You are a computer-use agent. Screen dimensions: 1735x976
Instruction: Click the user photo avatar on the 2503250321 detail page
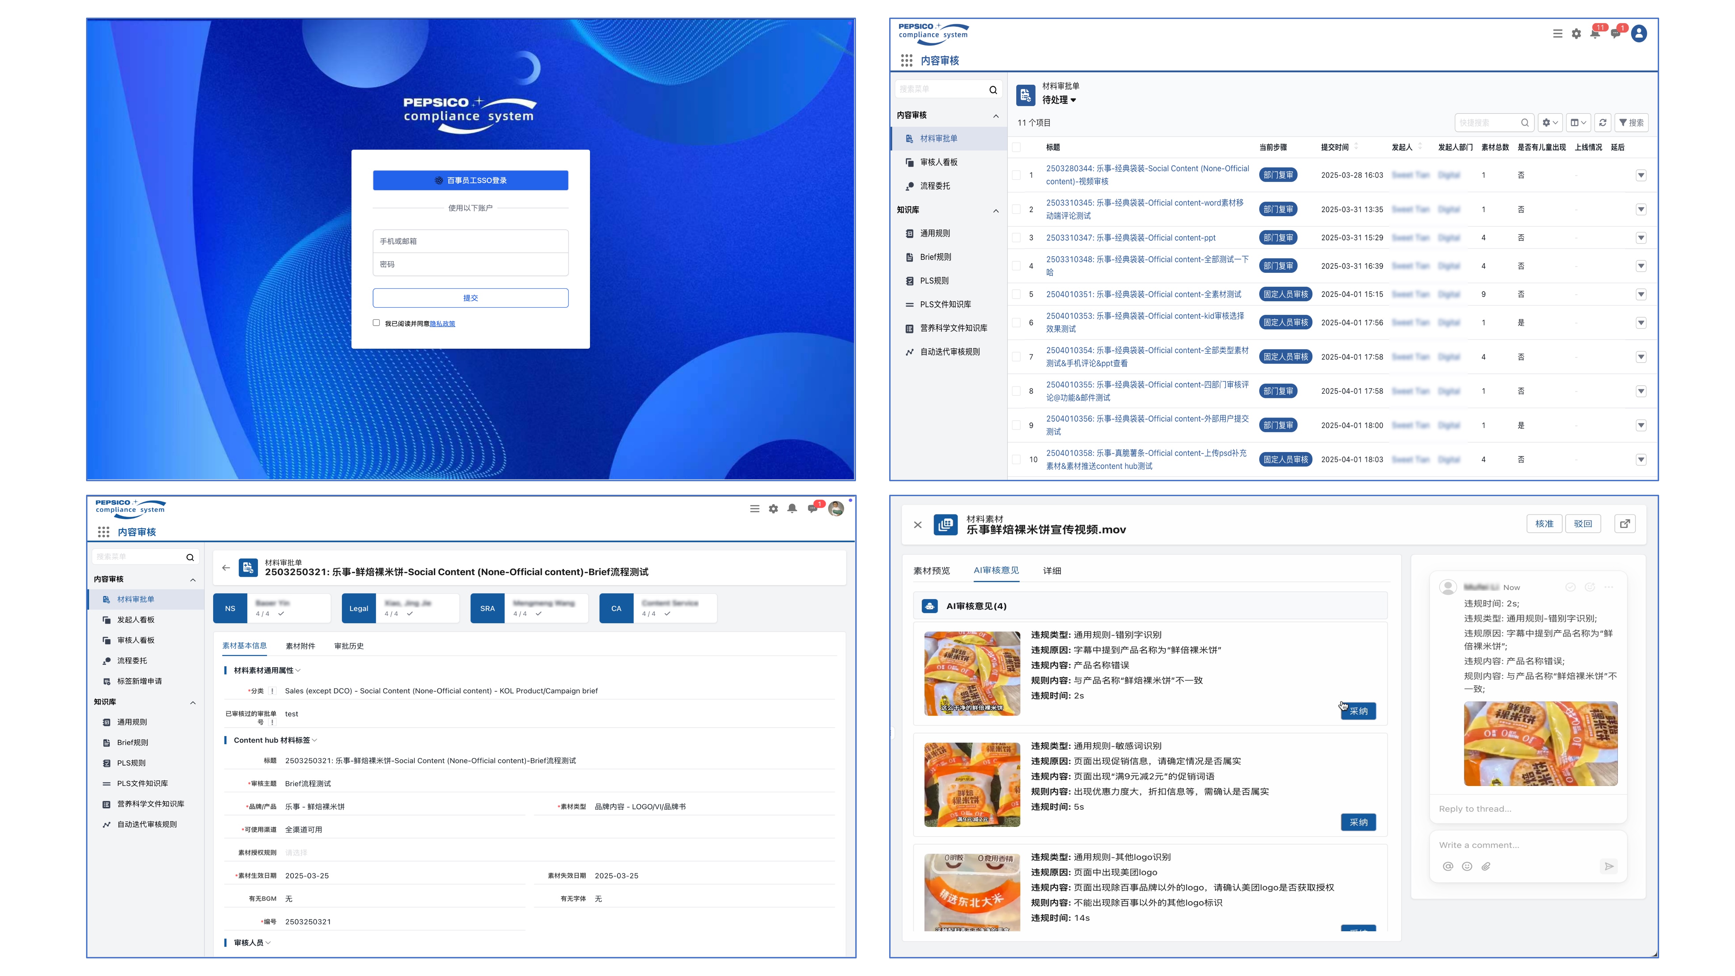[837, 509]
